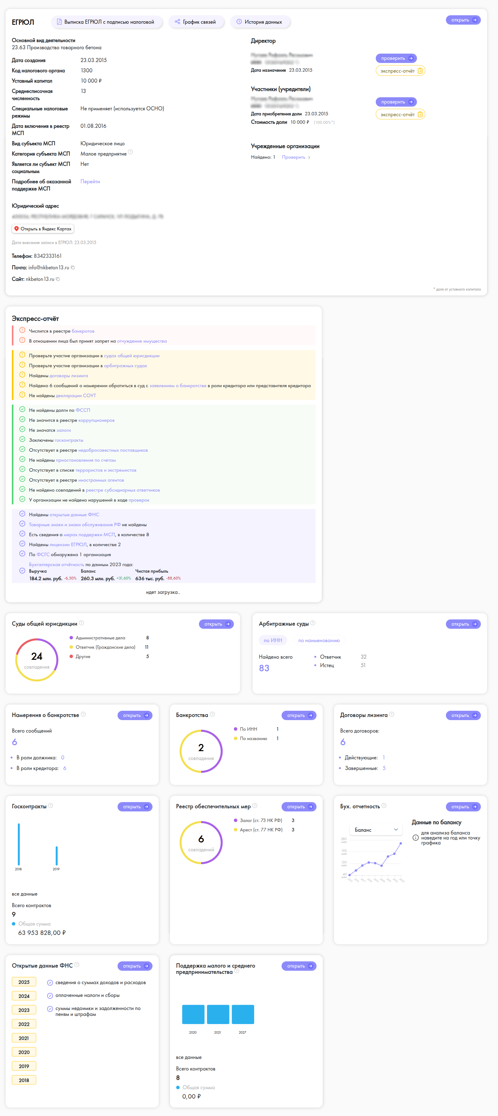Click the help icon next to Договоры лизинга
Screen dimensions: 498x1116
(392, 714)
